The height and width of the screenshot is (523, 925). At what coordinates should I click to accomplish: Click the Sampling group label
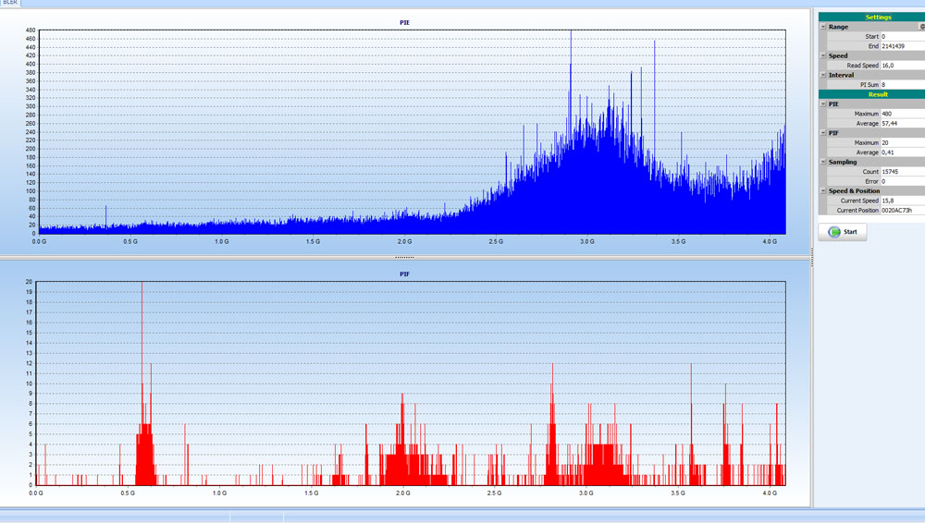[843, 162]
